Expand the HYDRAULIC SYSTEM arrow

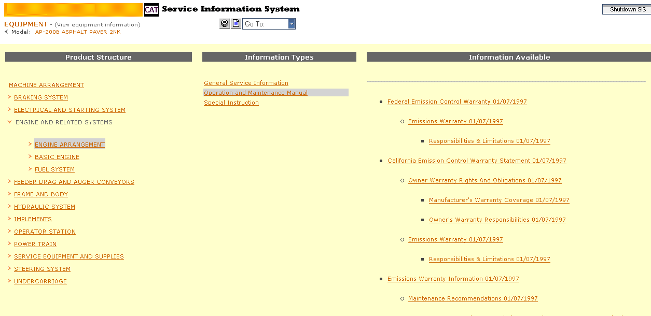(10, 206)
